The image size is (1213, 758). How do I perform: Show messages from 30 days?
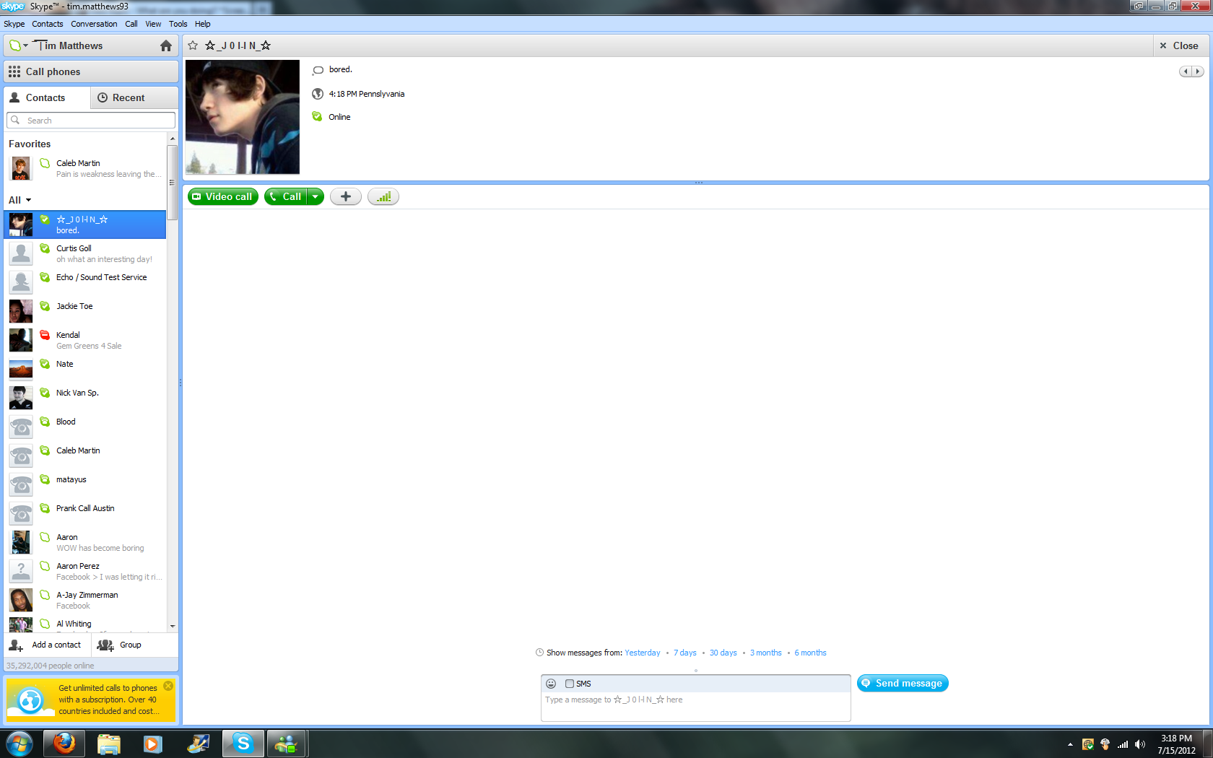(723, 653)
